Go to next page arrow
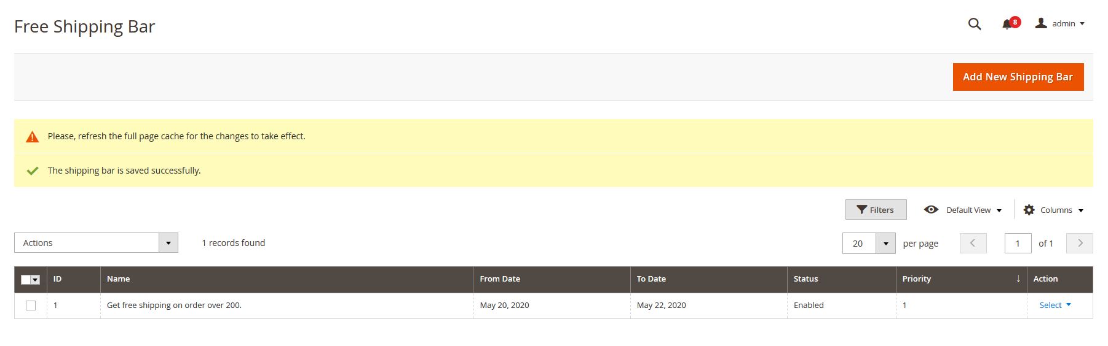1108x346 pixels. point(1080,244)
